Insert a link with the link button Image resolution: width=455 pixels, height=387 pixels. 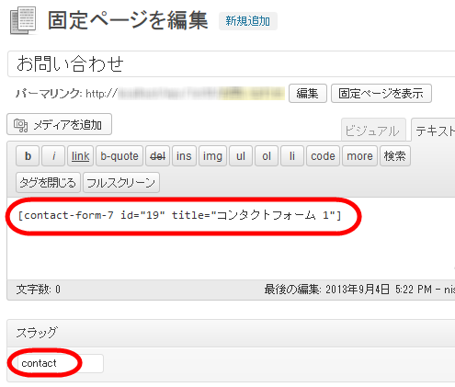80,156
